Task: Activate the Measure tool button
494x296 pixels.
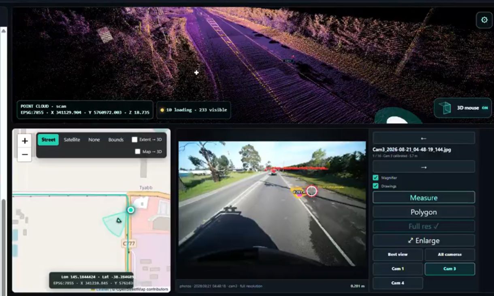Action: coord(424,197)
